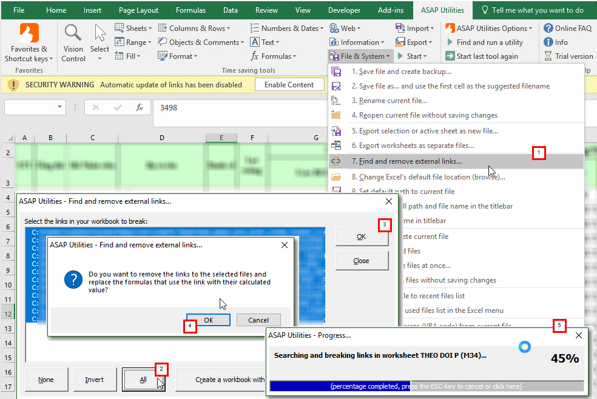Click the None selection button
Viewport: 597px width, 399px height.
46,380
